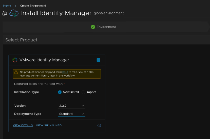Image resolution: width=210 pixels, height=139 pixels.
Task: Click the VMware Identity Manager product logo
Action: click(x=15, y=60)
